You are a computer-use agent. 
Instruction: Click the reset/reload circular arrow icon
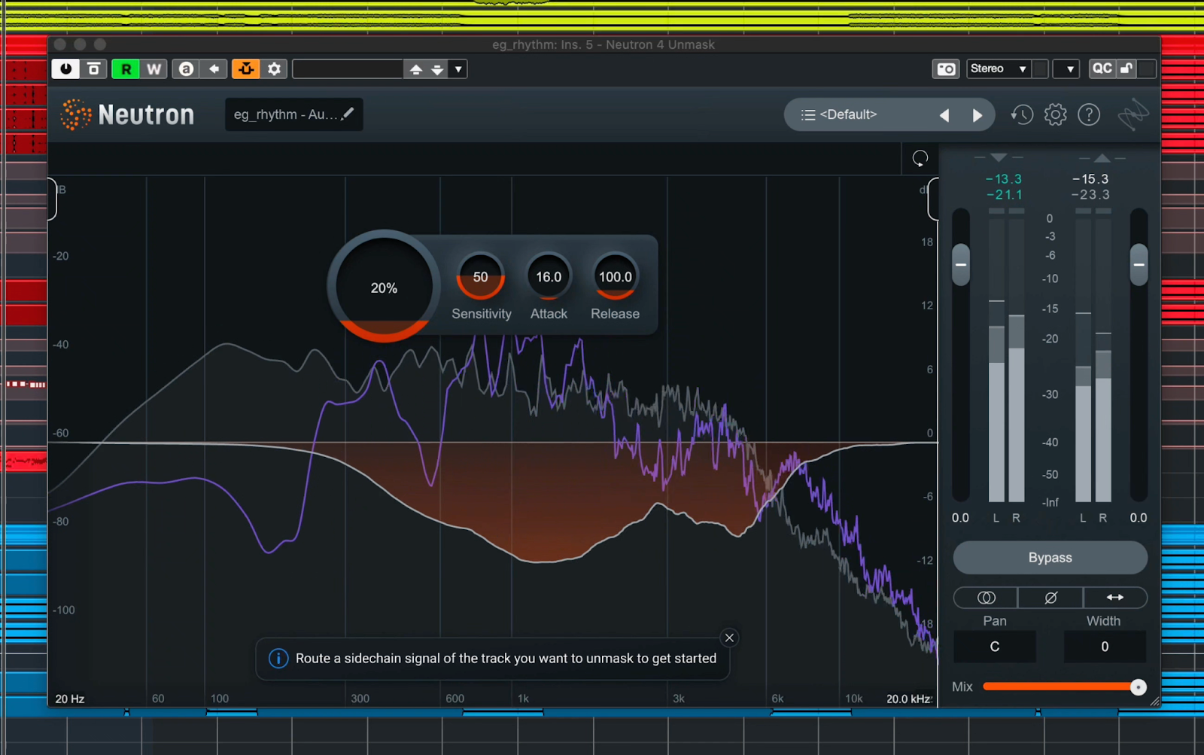pyautogui.click(x=920, y=158)
